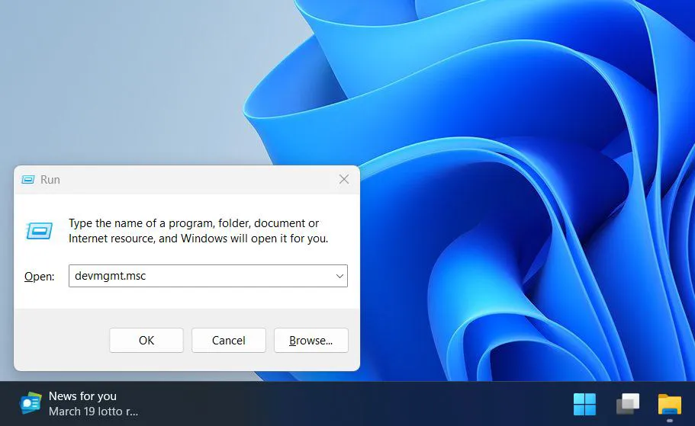695x426 pixels.
Task: Click the Run title bar icon
Action: [x=28, y=179]
